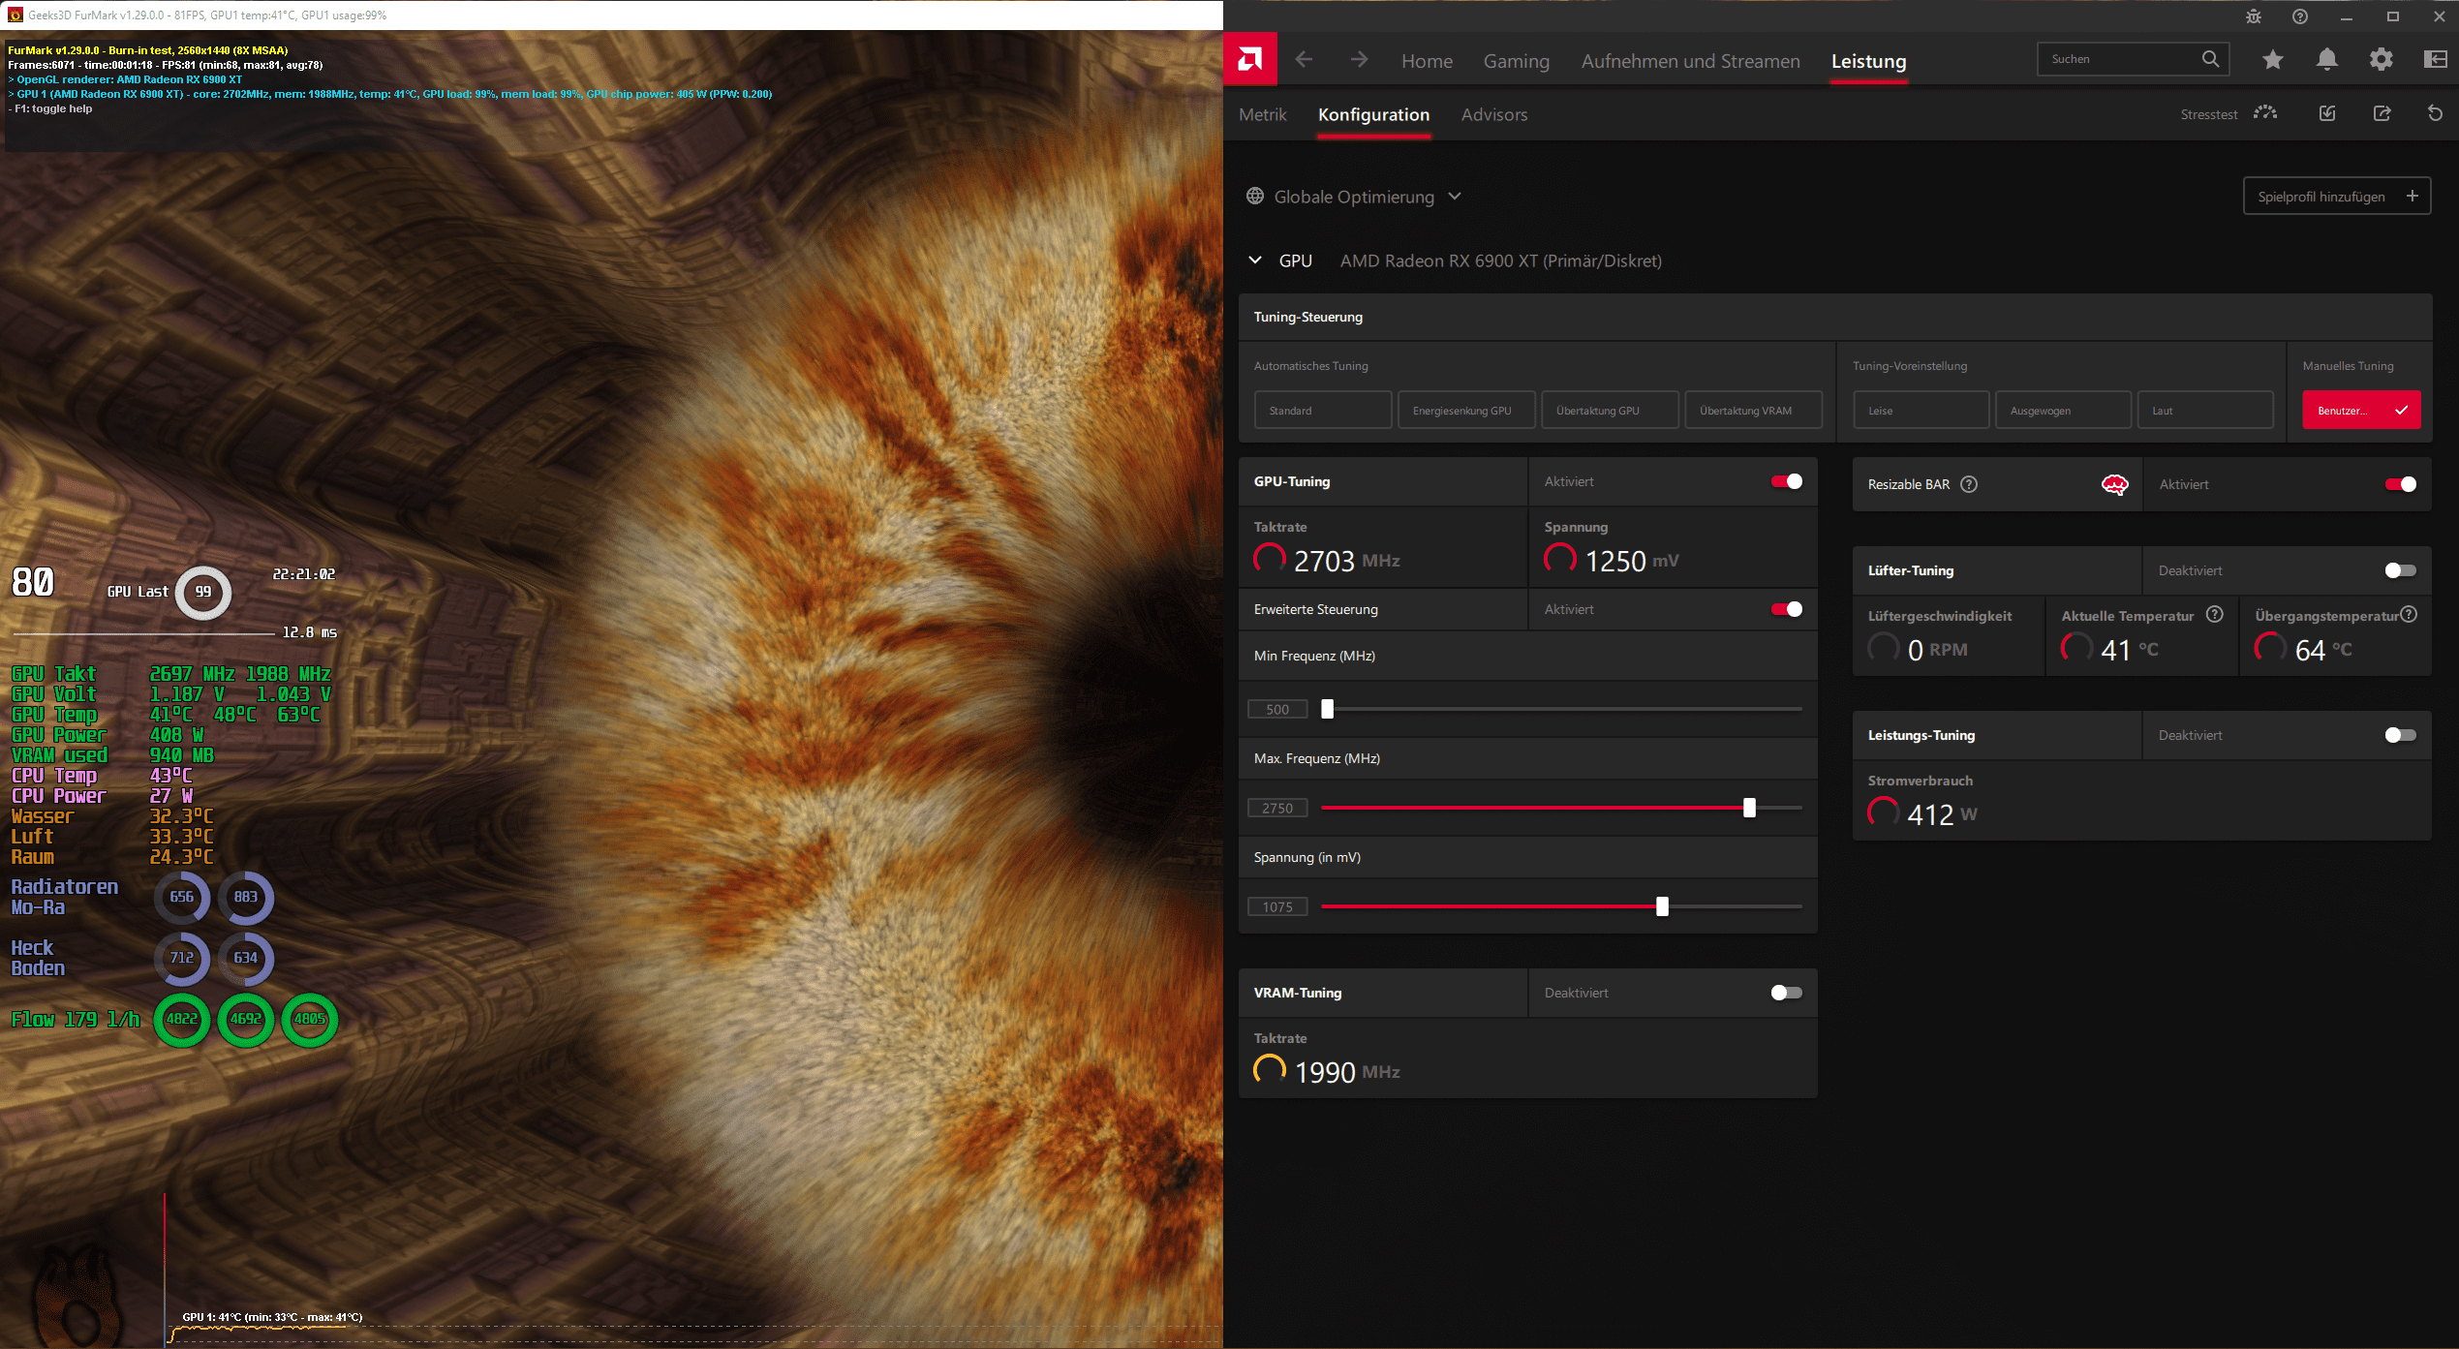Expand the Globale Optimierung dropdown
The height and width of the screenshot is (1349, 2459).
point(1455,196)
